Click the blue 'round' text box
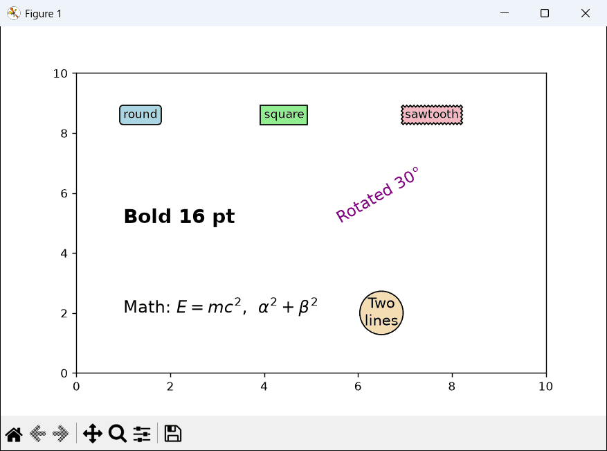Image resolution: width=607 pixels, height=451 pixels. coord(141,115)
